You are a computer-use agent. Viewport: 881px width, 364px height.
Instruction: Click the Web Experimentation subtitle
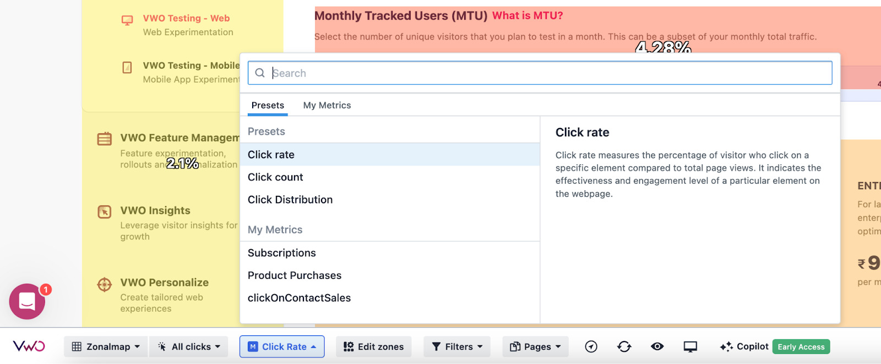coord(188,32)
